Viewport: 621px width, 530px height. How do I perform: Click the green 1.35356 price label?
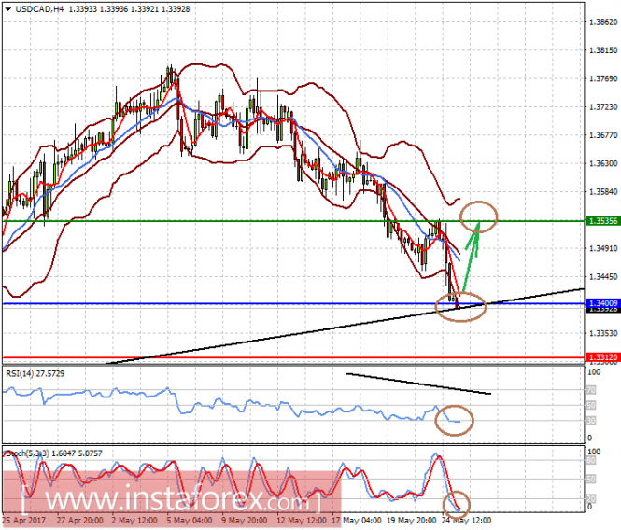[x=602, y=221]
